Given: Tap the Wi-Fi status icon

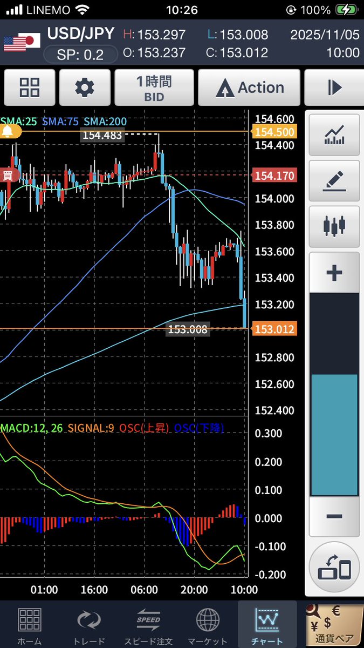Looking at the screenshot, I should point(82,10).
